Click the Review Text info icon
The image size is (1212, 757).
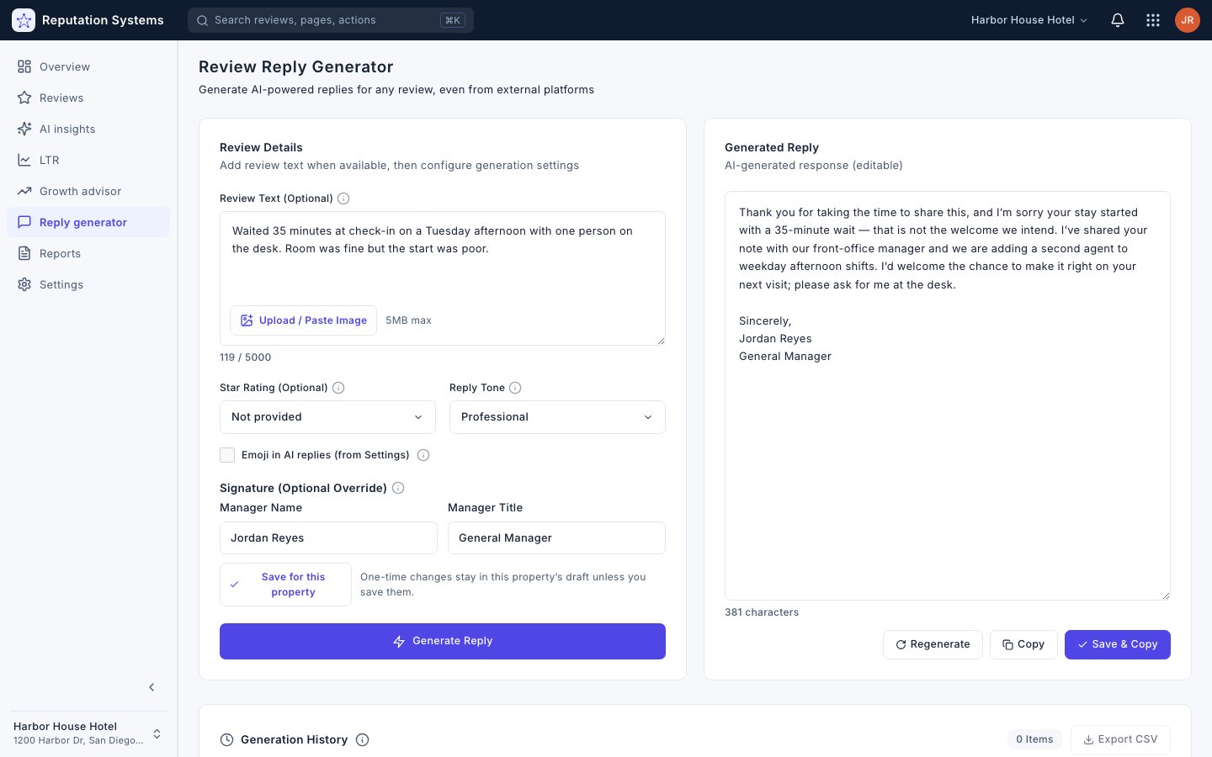click(343, 199)
